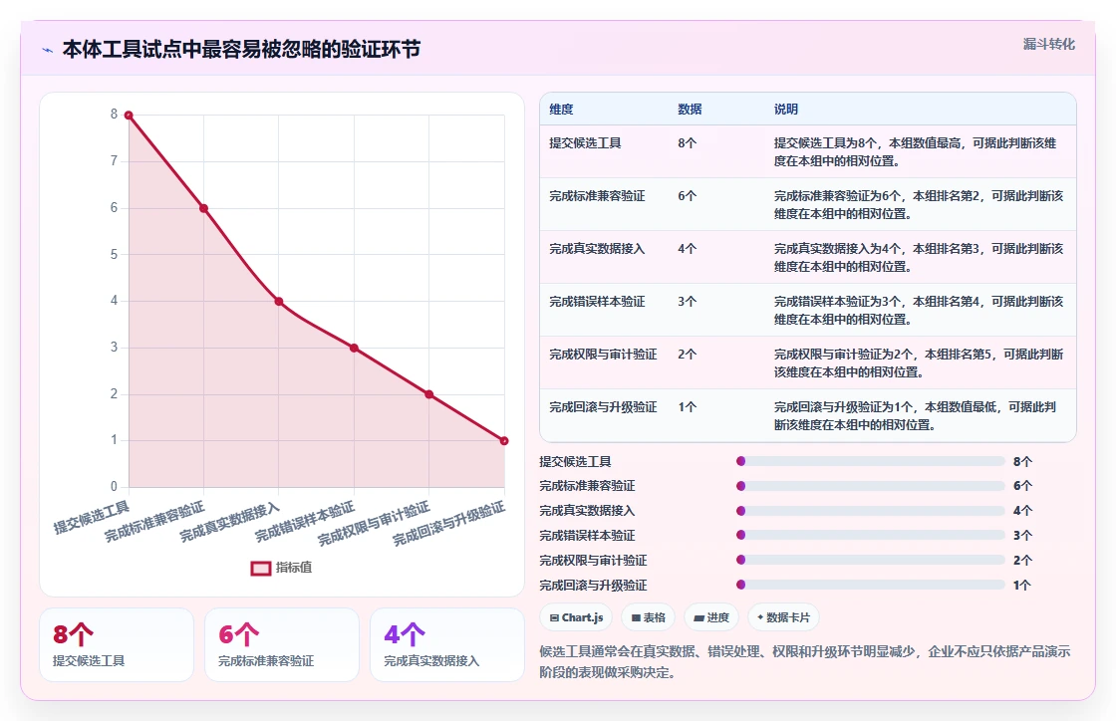Image resolution: width=1116 pixels, height=721 pixels.
Task: Click the 1个 value in the table
Action: tap(687, 406)
